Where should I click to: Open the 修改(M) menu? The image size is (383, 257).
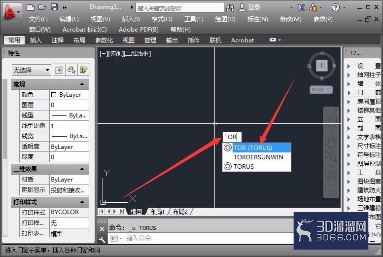[290, 19]
